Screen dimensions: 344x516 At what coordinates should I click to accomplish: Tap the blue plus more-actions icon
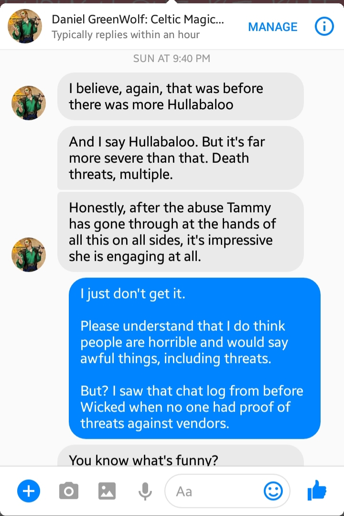29,491
